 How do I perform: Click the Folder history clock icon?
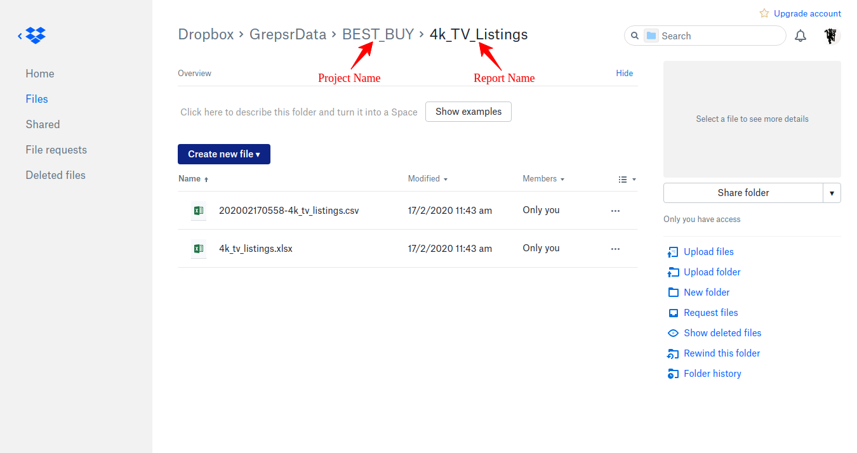[x=673, y=374]
